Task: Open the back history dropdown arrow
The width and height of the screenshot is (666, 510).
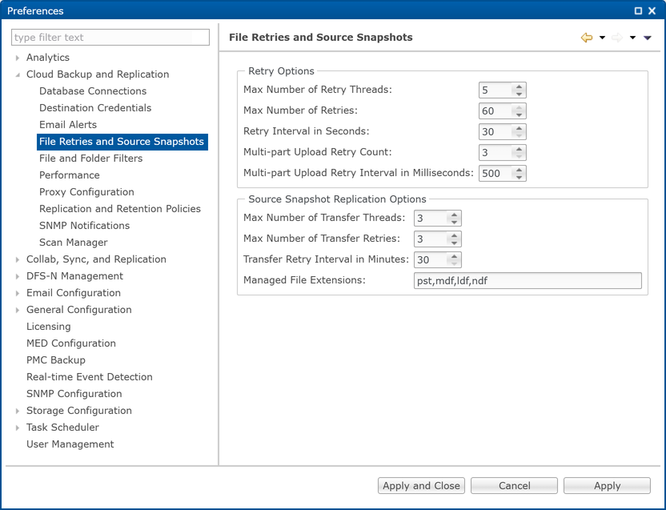Action: [602, 38]
